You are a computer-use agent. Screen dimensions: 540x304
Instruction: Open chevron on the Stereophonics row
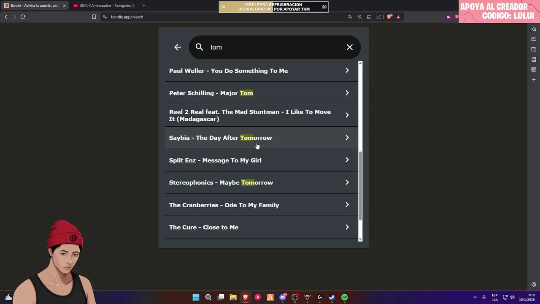(x=347, y=182)
